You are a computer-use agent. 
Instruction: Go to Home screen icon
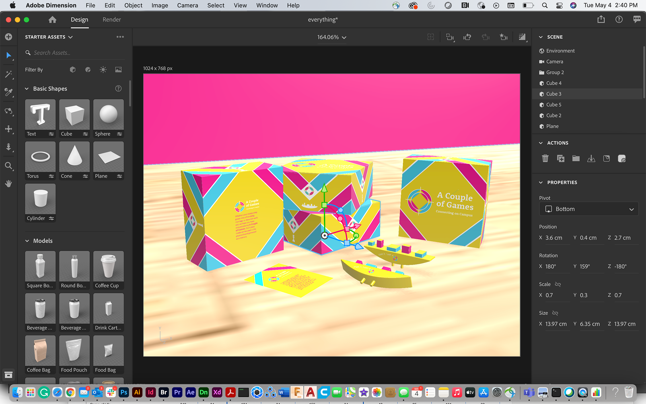pyautogui.click(x=52, y=20)
